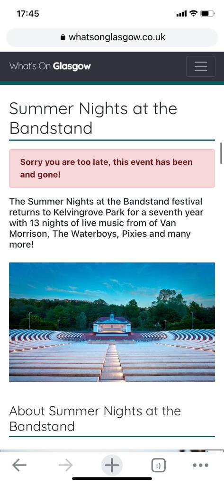This screenshot has height=485, width=224.
Task: Select the whatsonglasgow.co.uk address bar
Action: click(112, 37)
